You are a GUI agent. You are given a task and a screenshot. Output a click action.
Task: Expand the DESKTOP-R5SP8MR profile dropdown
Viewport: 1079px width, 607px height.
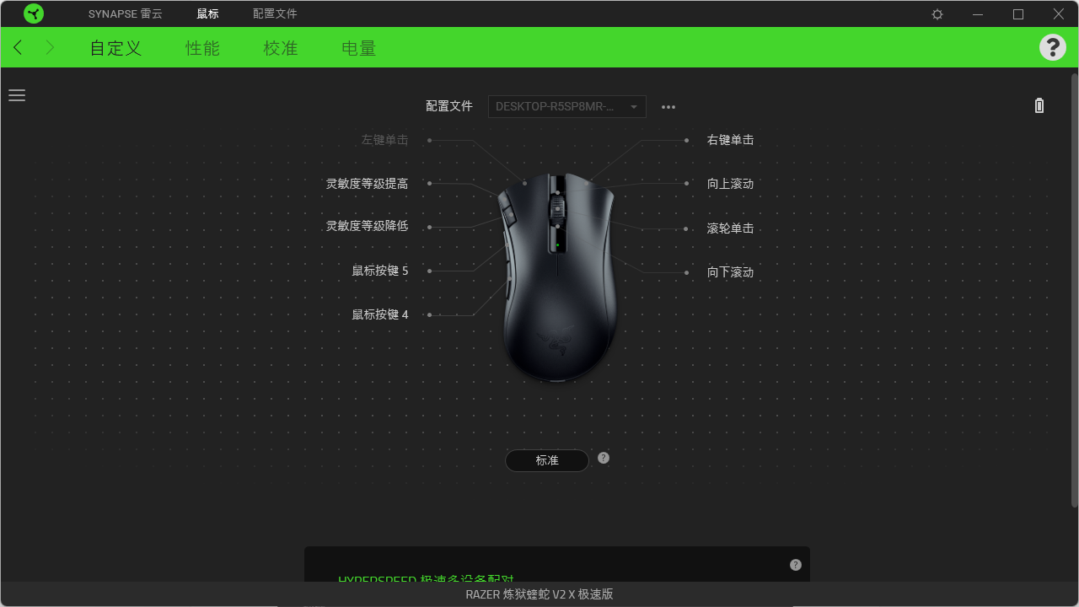tap(567, 106)
